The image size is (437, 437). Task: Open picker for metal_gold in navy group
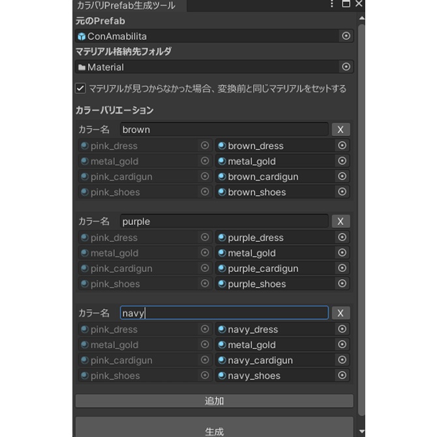(342, 344)
